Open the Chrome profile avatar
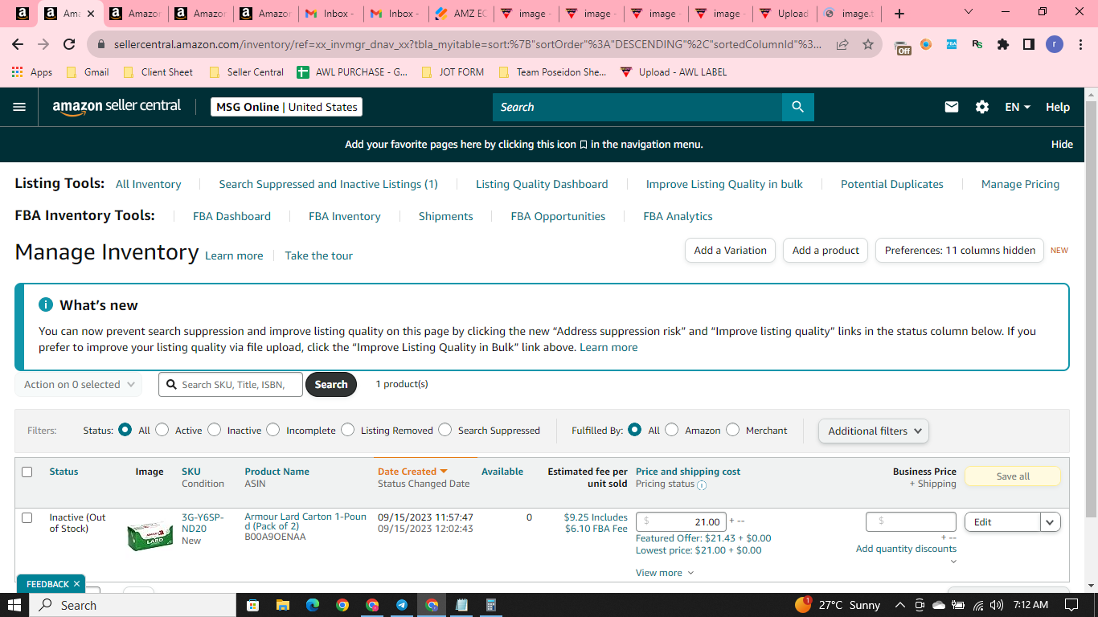1098x617 pixels. (x=1055, y=44)
